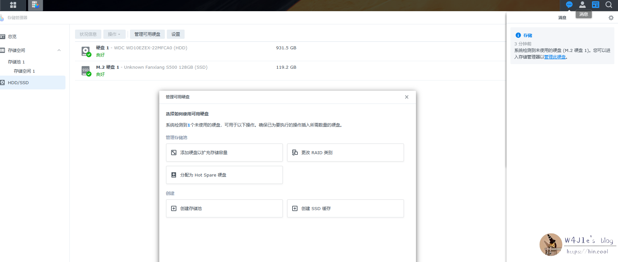The image size is (618, 262).
Task: Select the 硬盘 1 WDC WD10EZEX row
Action: tap(291, 51)
